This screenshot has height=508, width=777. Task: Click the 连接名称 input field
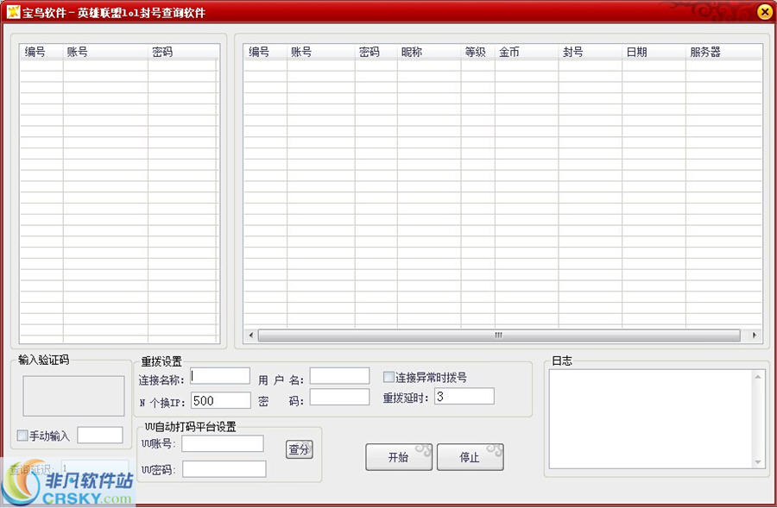coord(220,376)
